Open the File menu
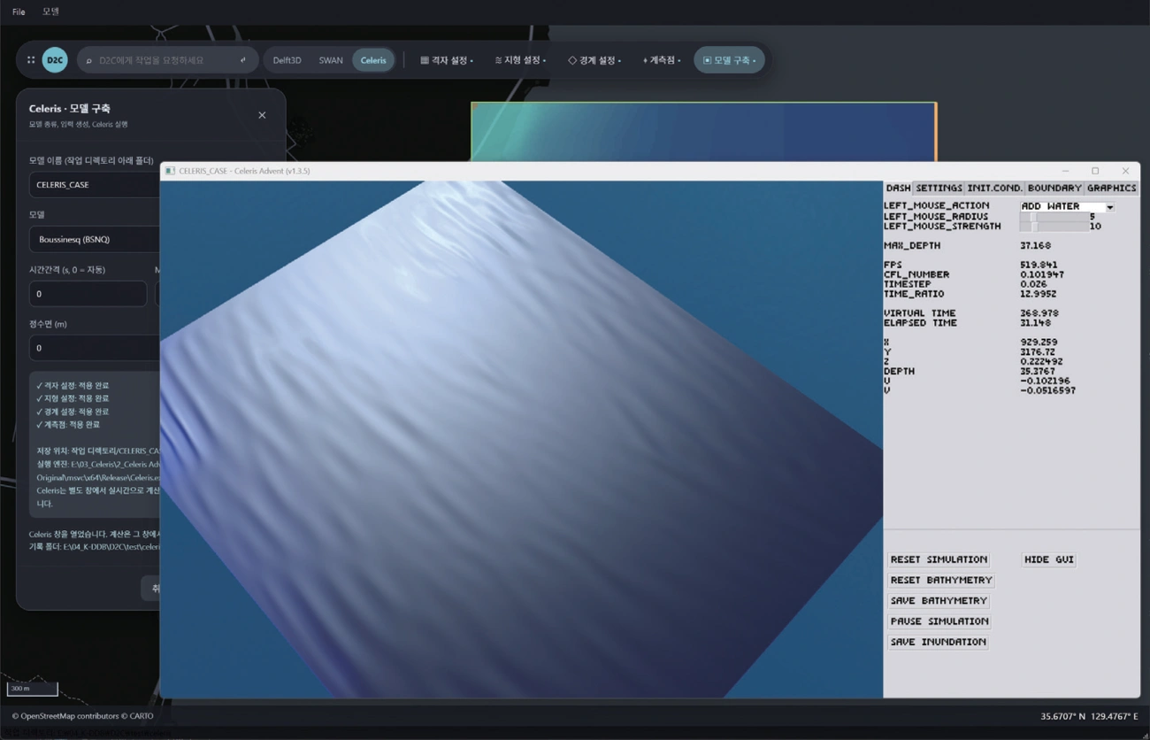This screenshot has width=1150, height=740. coord(19,12)
